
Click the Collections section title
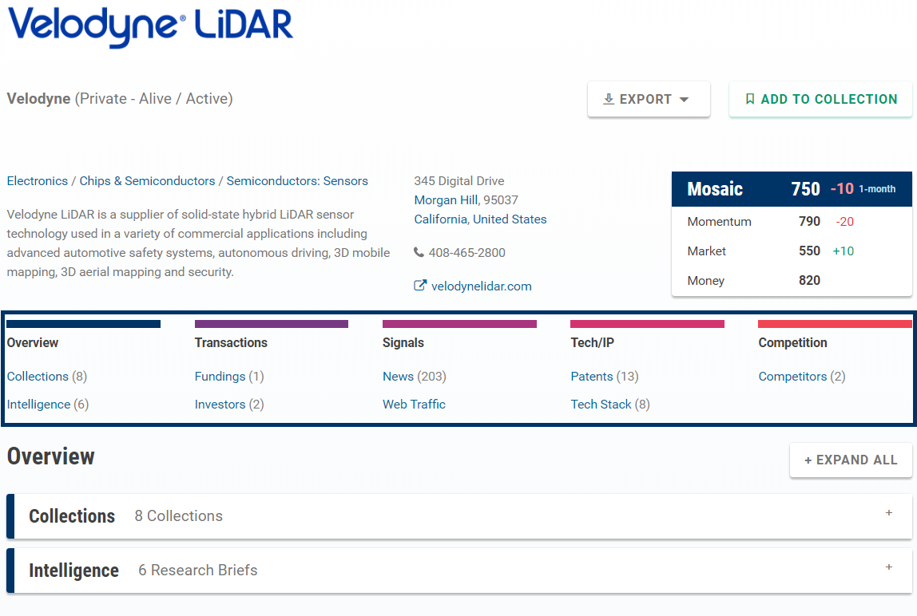coord(72,516)
